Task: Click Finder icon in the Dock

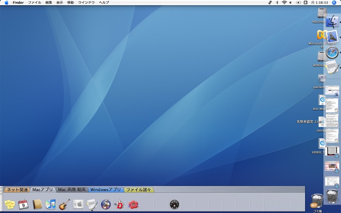Action: pos(332,22)
